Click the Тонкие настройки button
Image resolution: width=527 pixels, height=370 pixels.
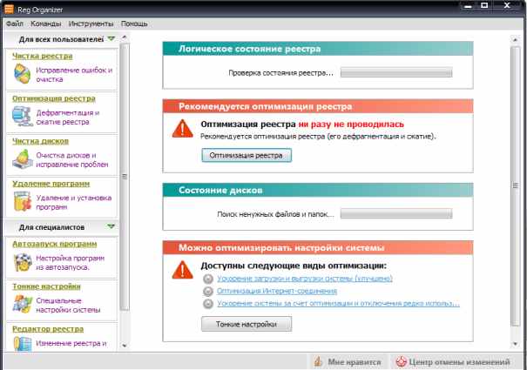[247, 324]
